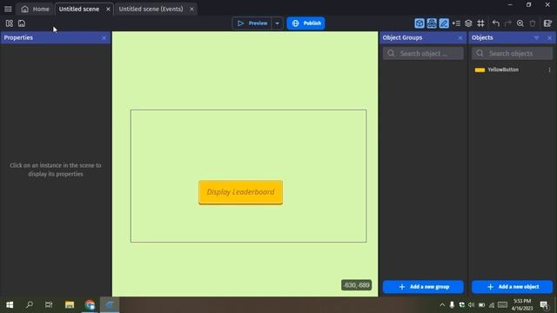Open the zoom options icon

(x=520, y=23)
